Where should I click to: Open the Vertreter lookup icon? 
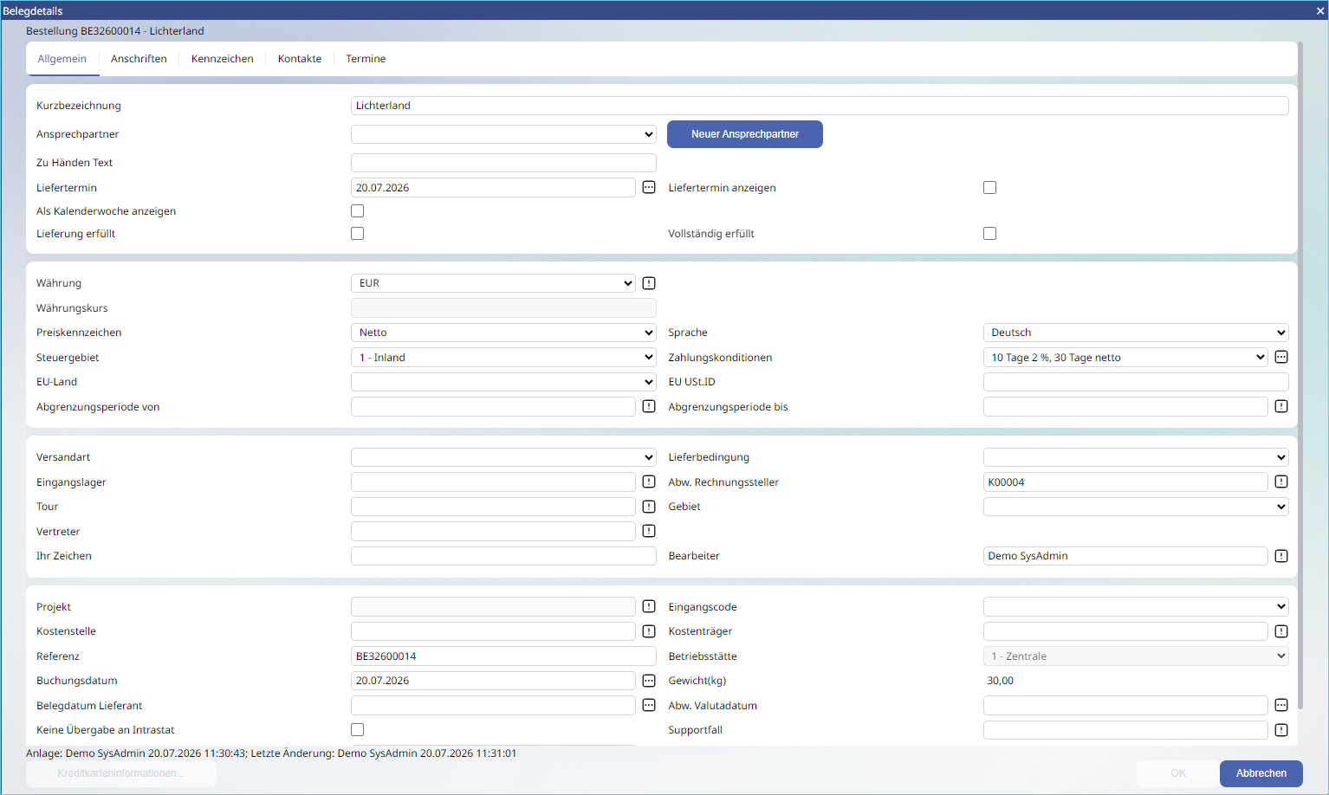(649, 531)
